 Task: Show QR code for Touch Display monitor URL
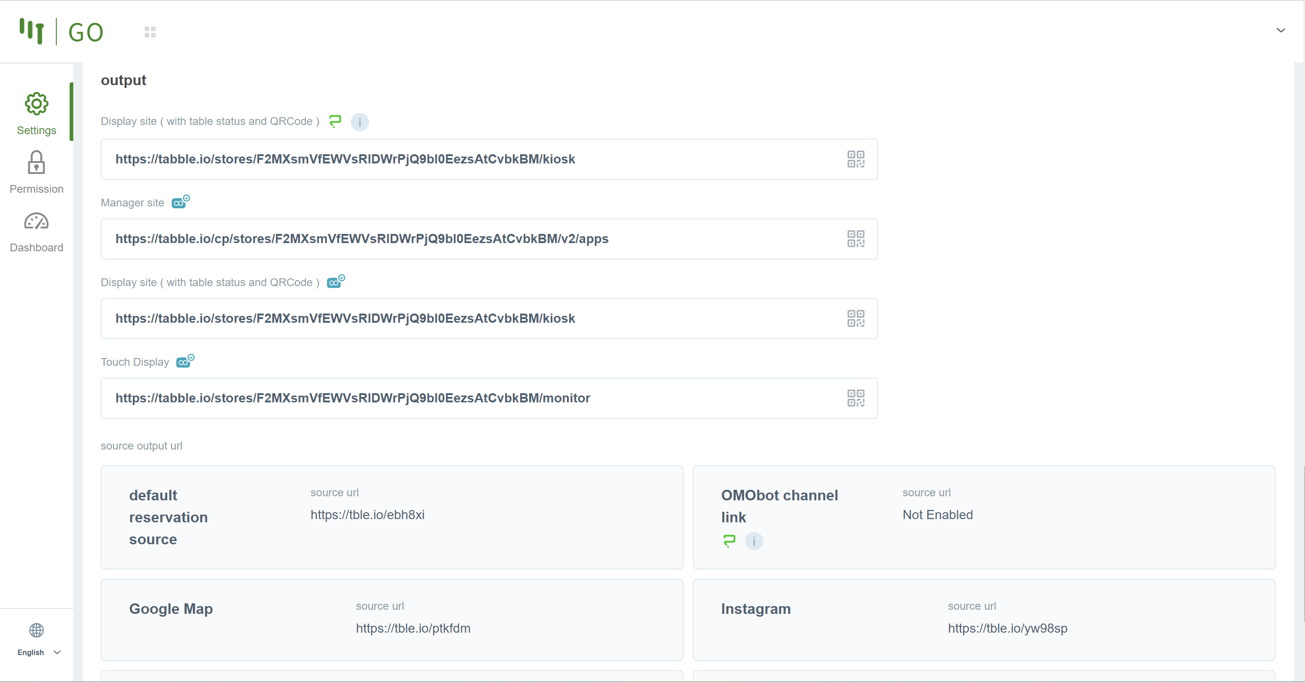tap(856, 398)
